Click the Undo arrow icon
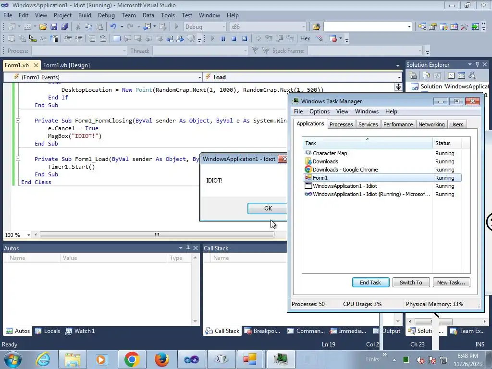This screenshot has width=492, height=369. [x=113, y=27]
